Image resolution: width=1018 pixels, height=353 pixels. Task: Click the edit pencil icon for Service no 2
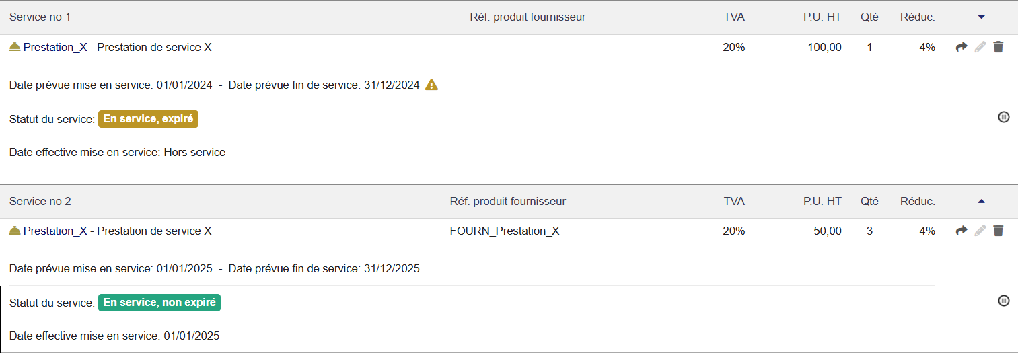pyautogui.click(x=980, y=231)
